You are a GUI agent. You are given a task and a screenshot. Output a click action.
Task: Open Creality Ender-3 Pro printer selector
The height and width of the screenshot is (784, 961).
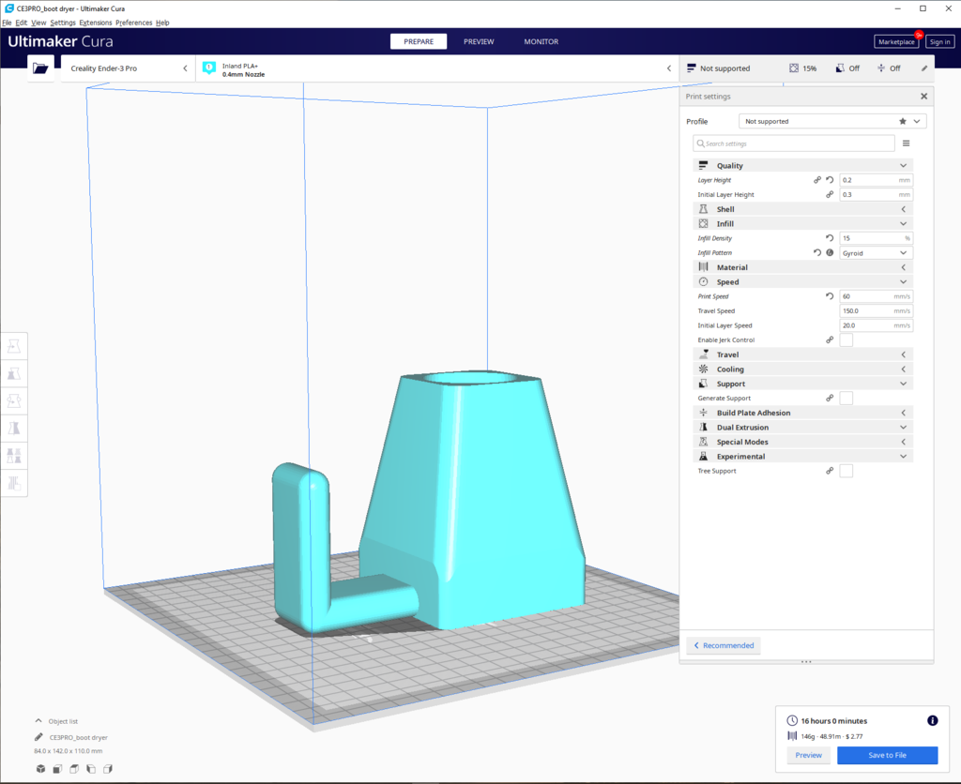[128, 68]
